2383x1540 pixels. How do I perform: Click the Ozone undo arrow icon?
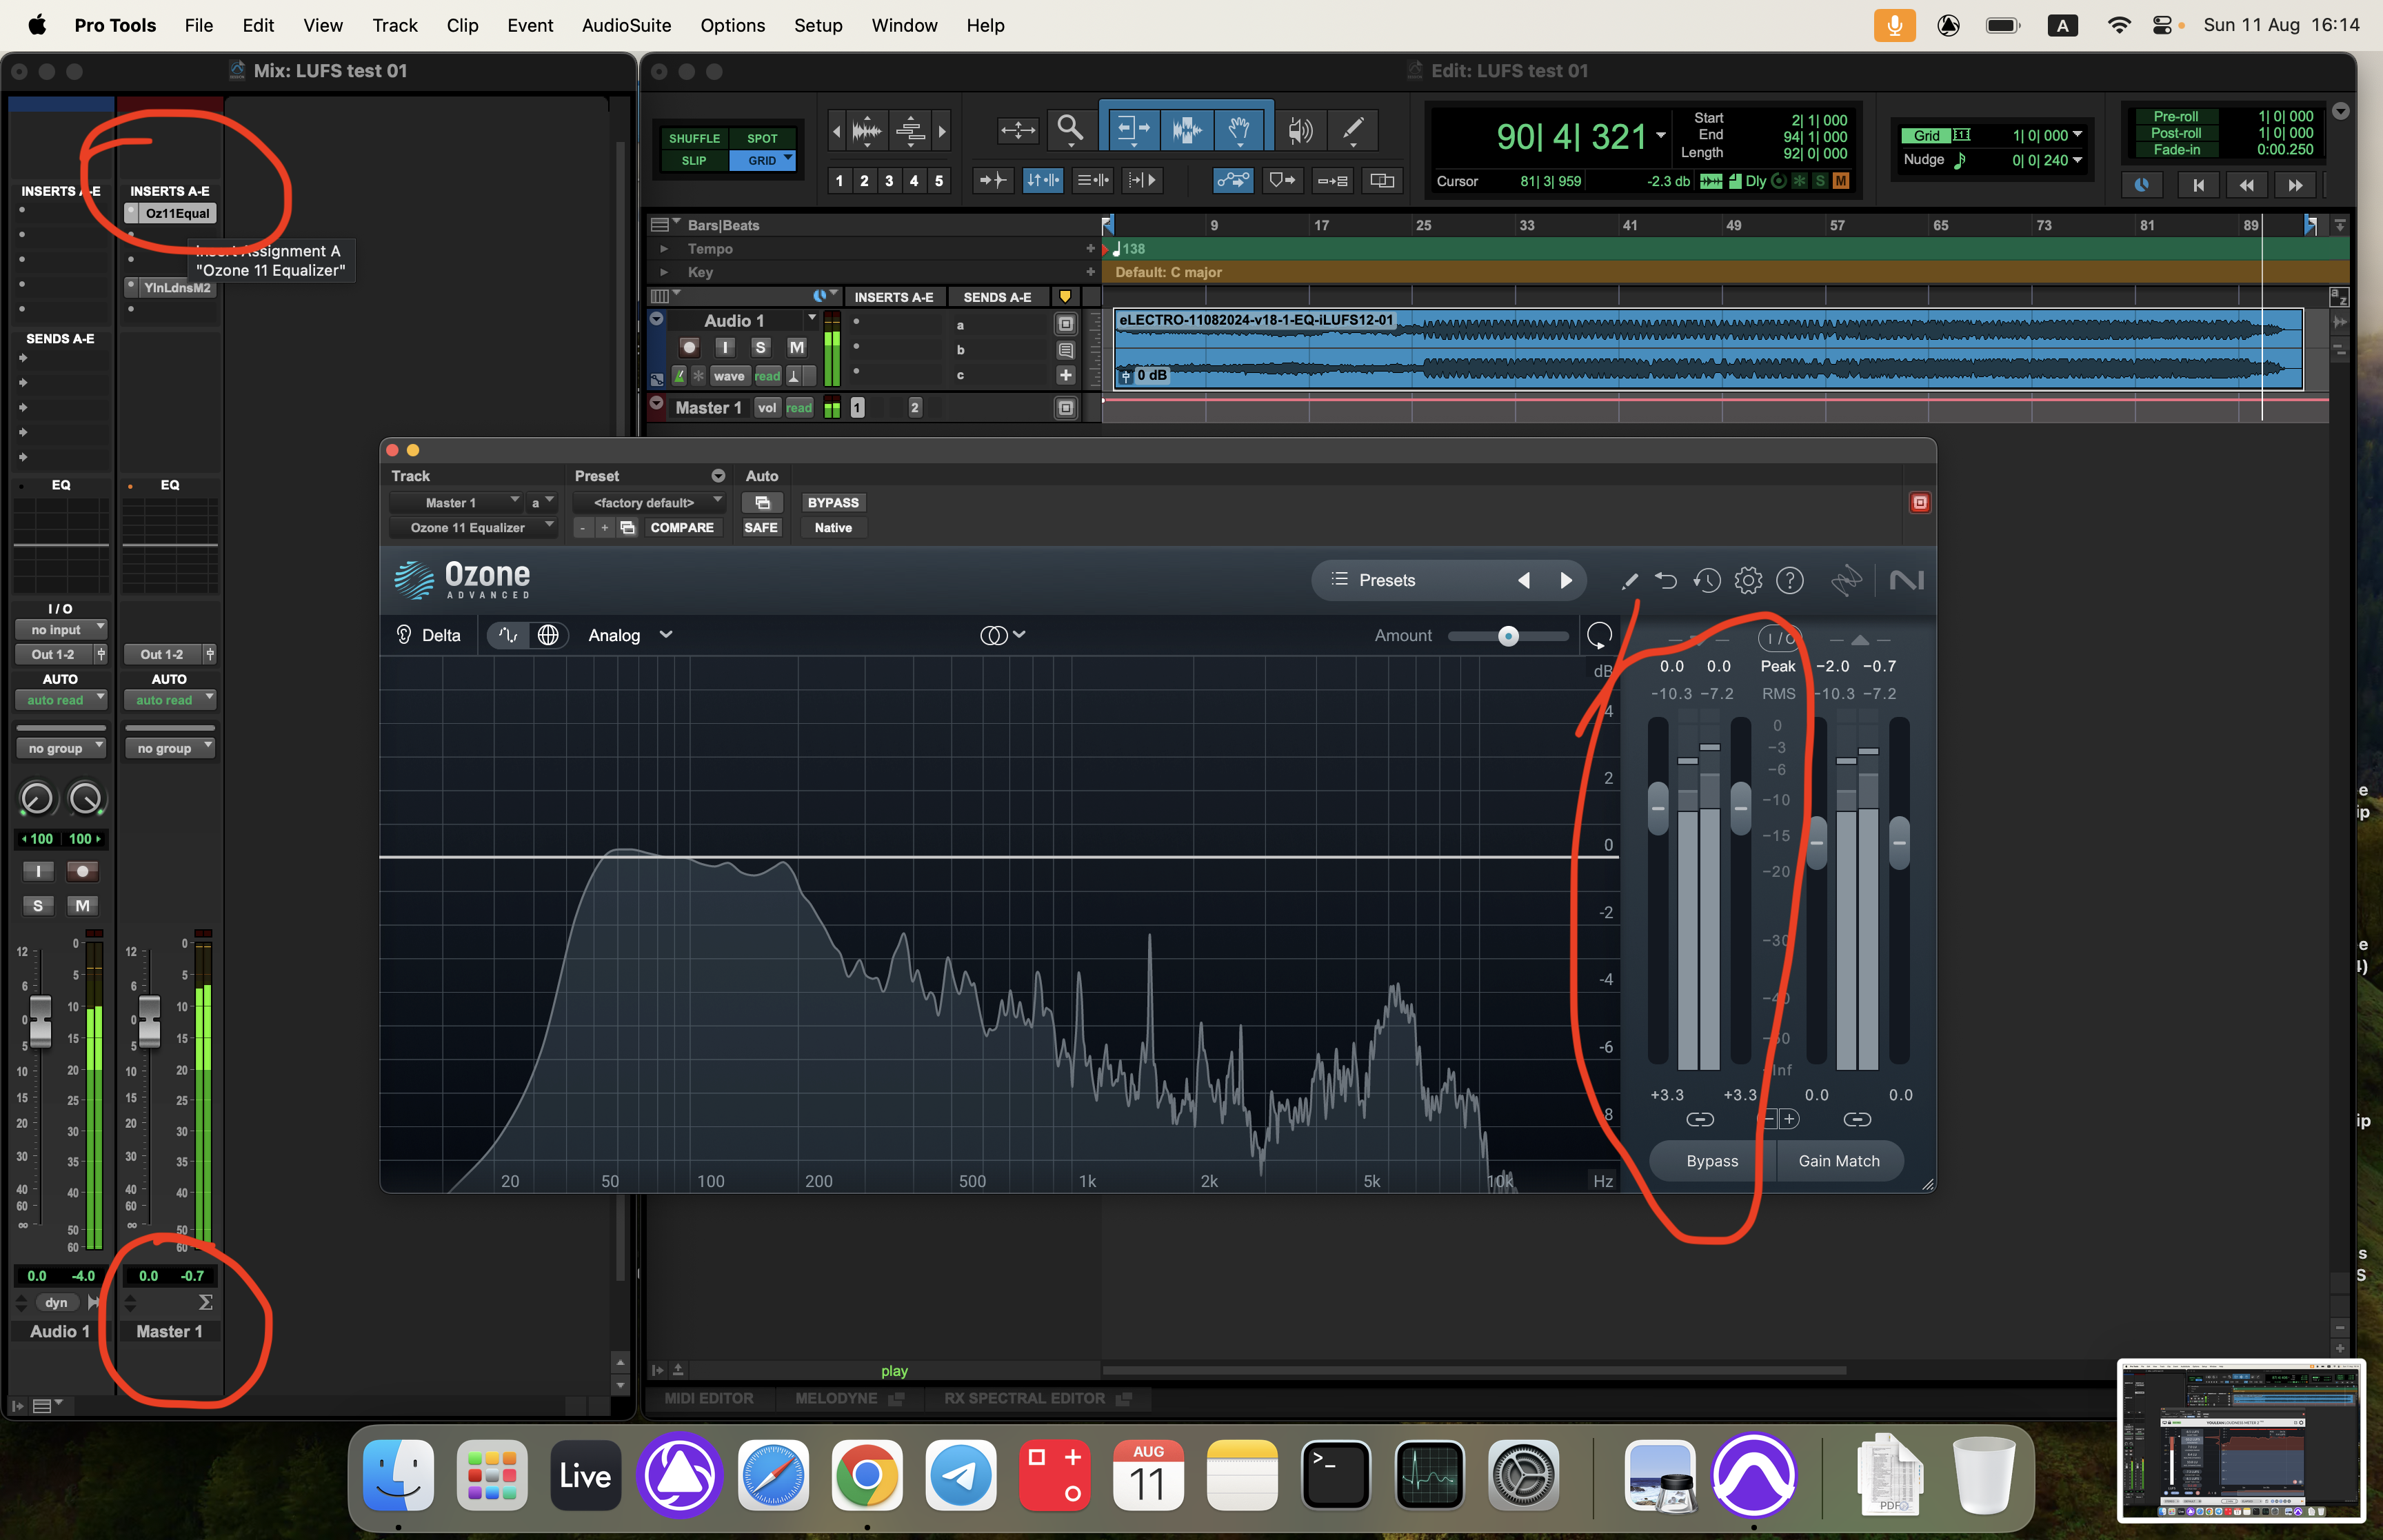[1666, 580]
